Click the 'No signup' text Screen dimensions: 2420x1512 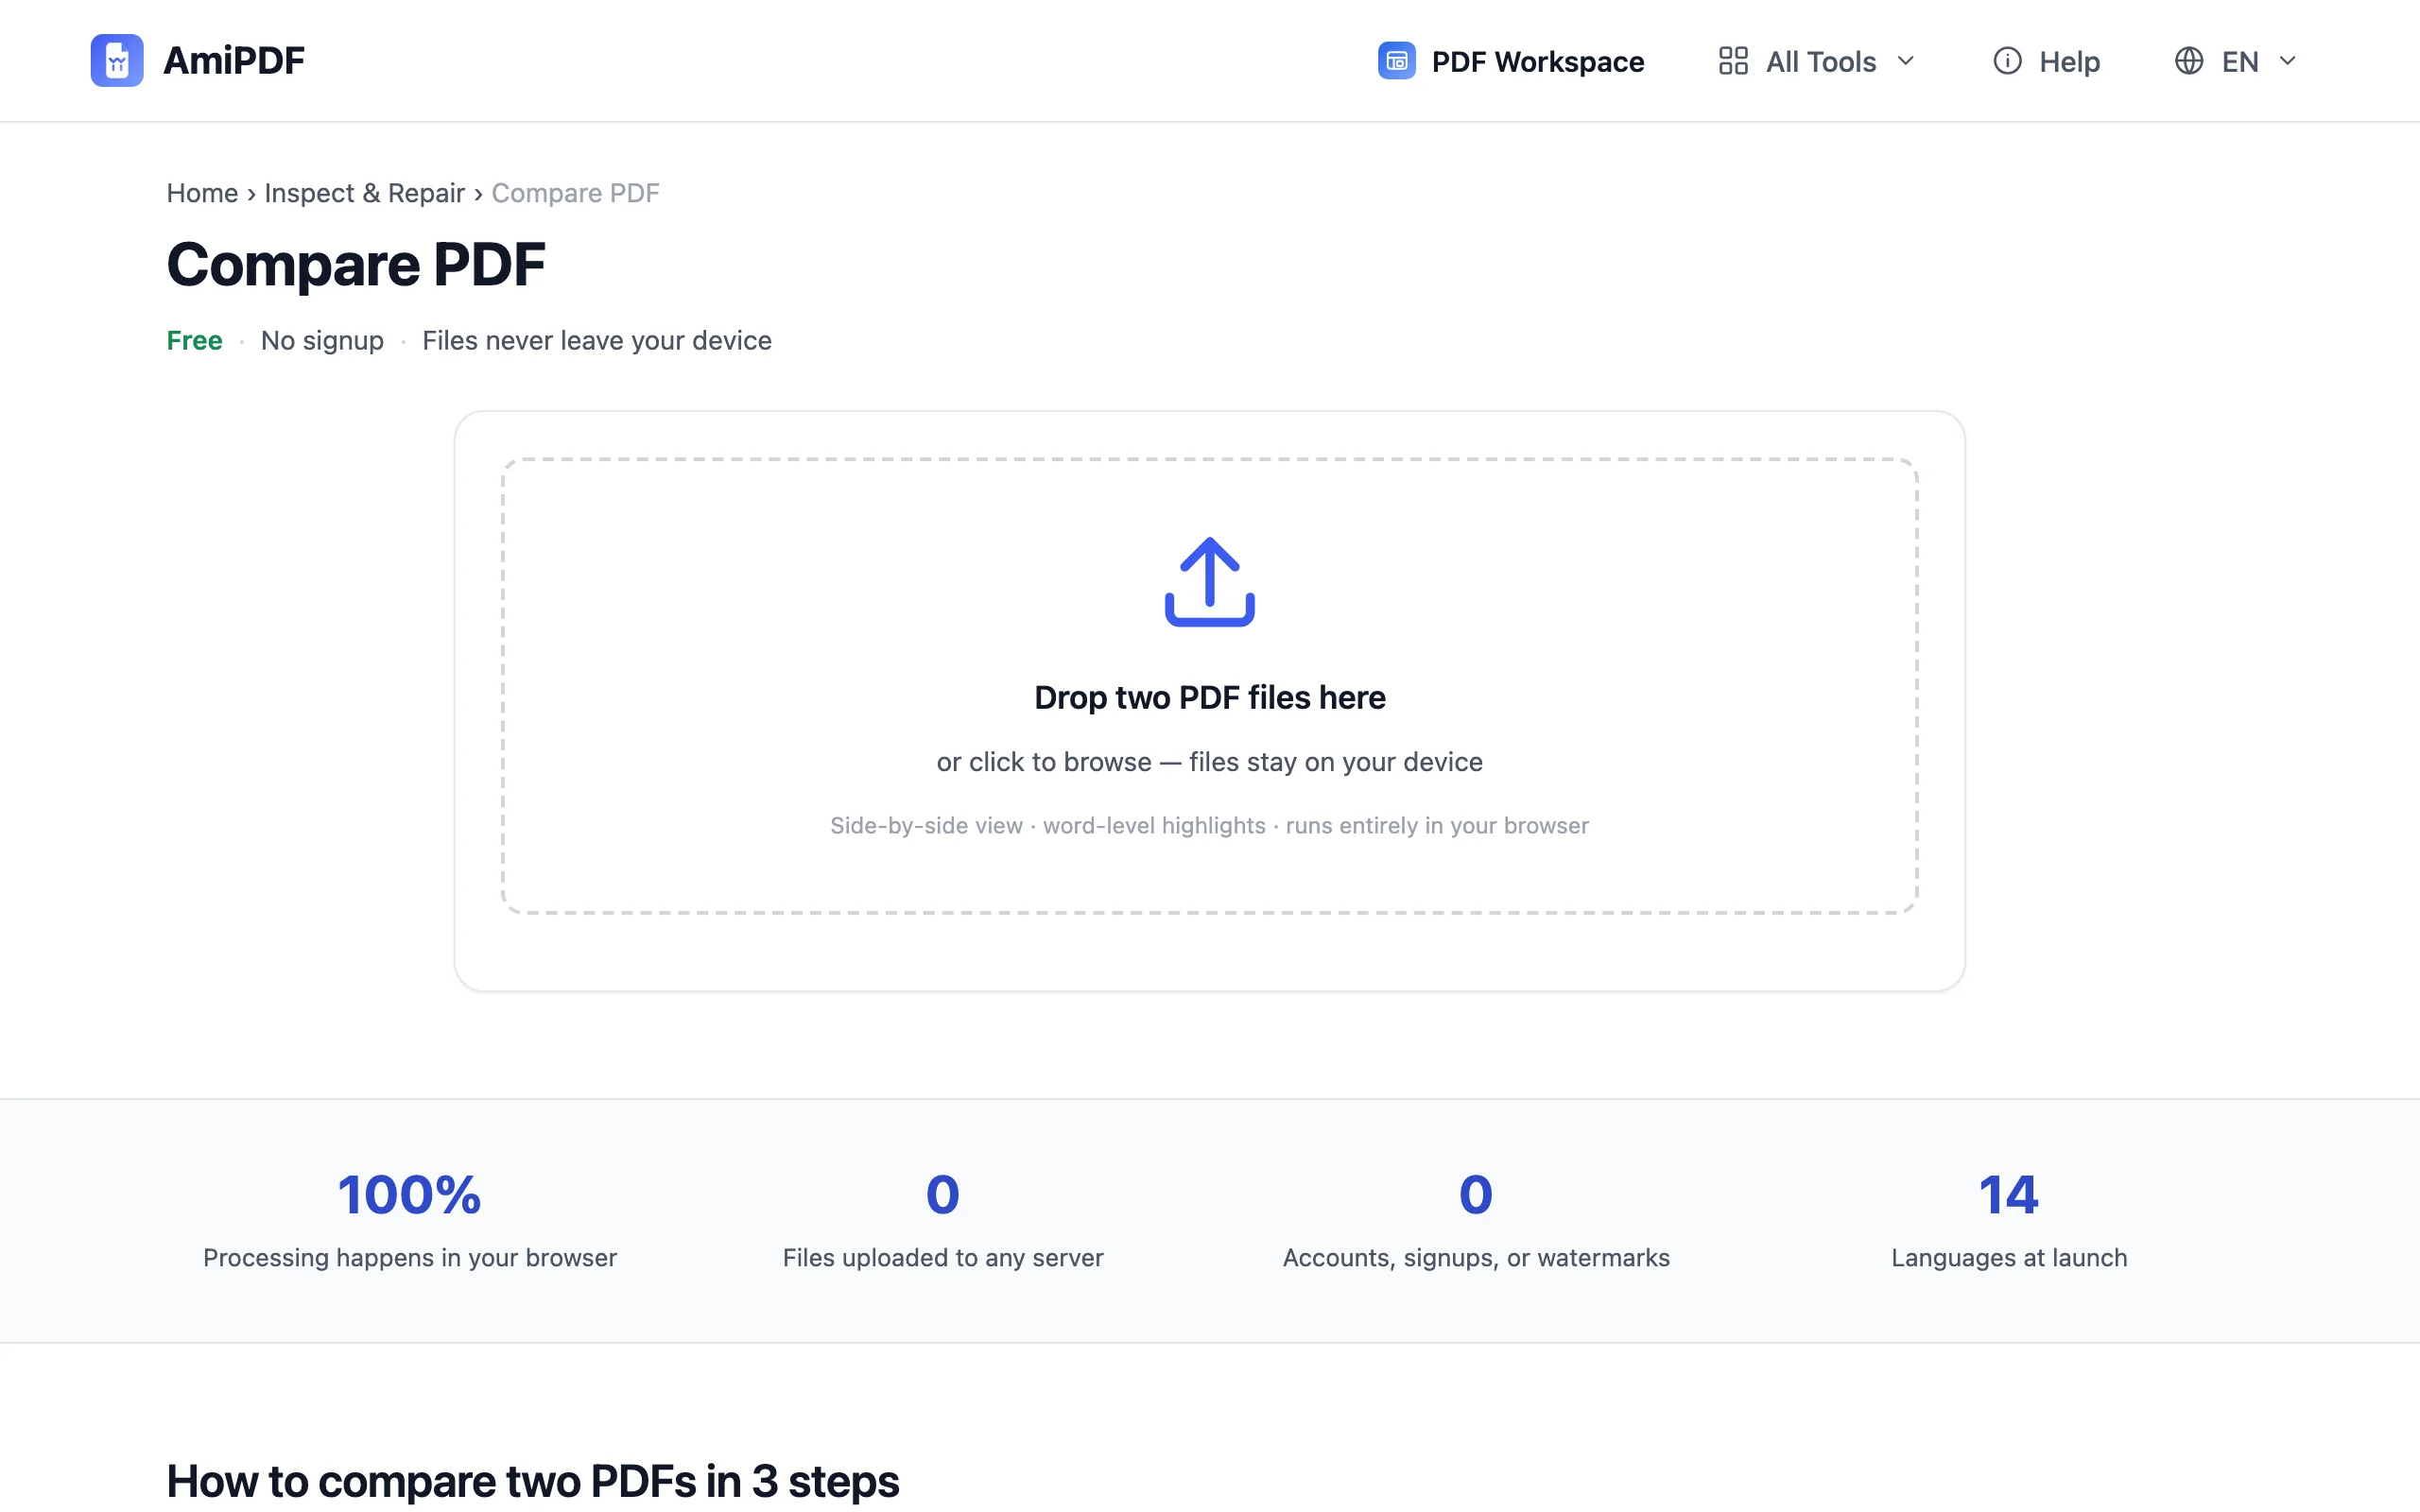[x=322, y=341]
